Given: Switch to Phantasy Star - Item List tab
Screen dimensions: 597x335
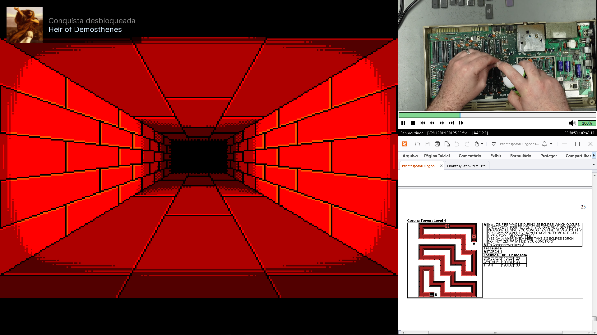Looking at the screenshot, I should click(x=467, y=166).
